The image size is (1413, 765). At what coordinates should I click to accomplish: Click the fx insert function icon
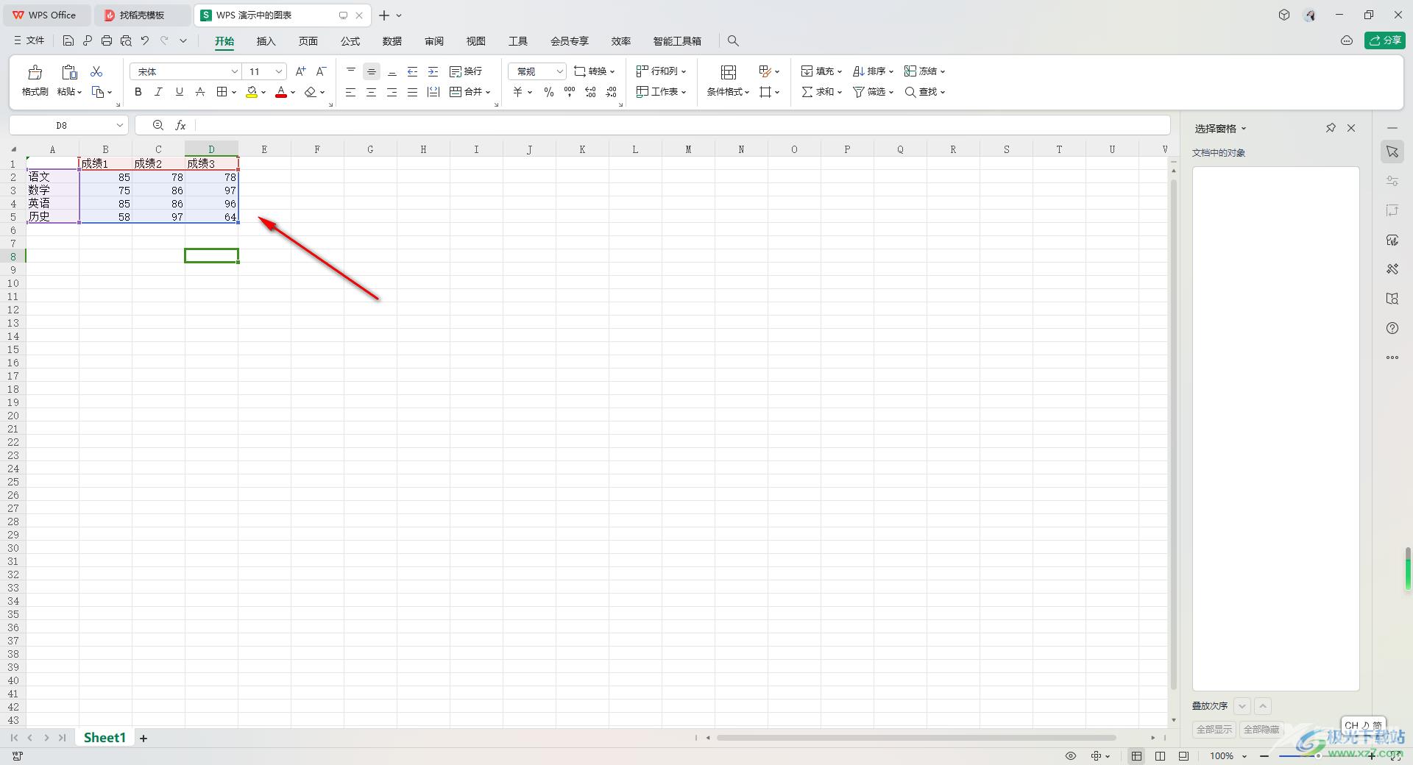click(180, 126)
